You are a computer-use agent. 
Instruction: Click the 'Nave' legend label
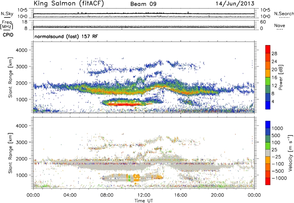(x=280, y=25)
